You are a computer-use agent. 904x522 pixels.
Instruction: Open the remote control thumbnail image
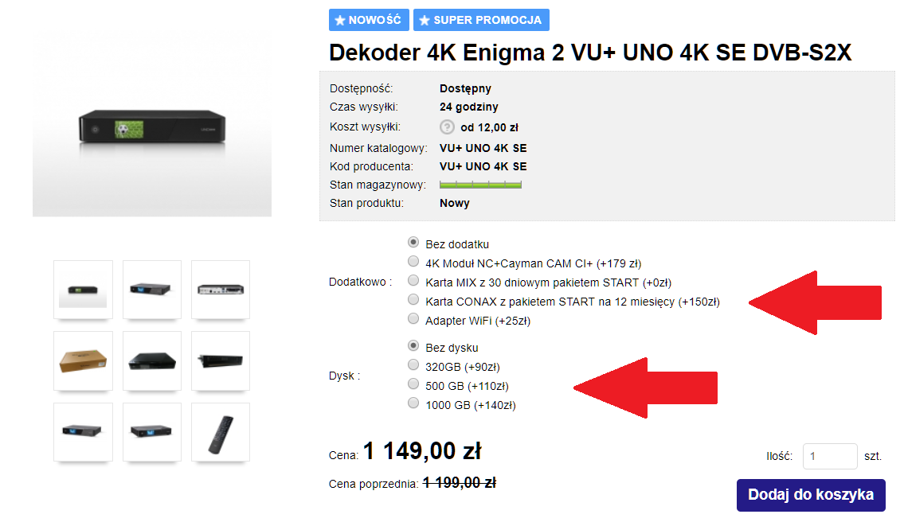(x=221, y=433)
